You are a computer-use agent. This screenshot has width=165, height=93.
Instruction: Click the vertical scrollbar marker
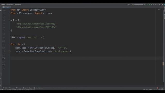click(x=163, y=64)
